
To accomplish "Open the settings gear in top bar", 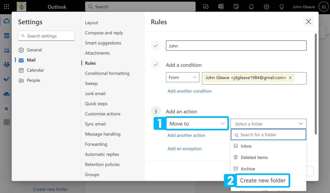I will coord(266,7).
